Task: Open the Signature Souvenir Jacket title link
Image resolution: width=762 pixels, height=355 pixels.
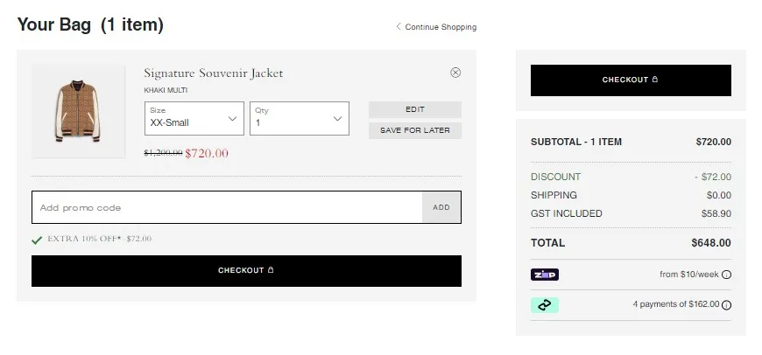Action: pyautogui.click(x=213, y=73)
